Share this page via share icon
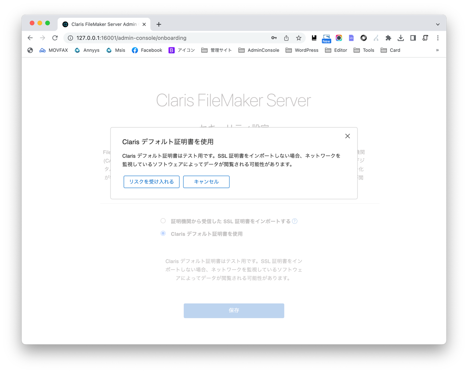The image size is (468, 373). [286, 38]
